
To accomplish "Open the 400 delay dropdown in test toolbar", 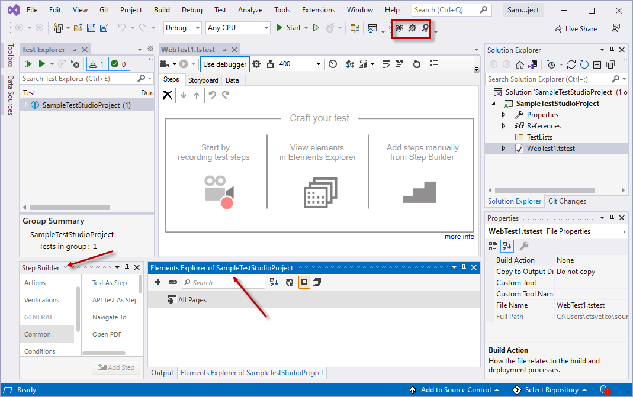I will (318, 64).
